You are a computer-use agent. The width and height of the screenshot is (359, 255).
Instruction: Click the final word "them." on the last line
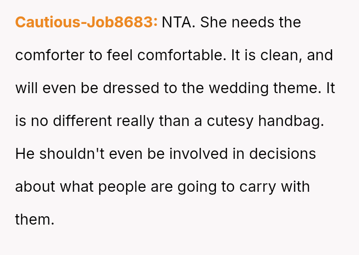click(34, 220)
